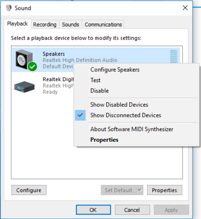Open the Set Default dropdown arrow
Image resolution: width=201 pixels, height=219 pixels.
pyautogui.click(x=140, y=190)
